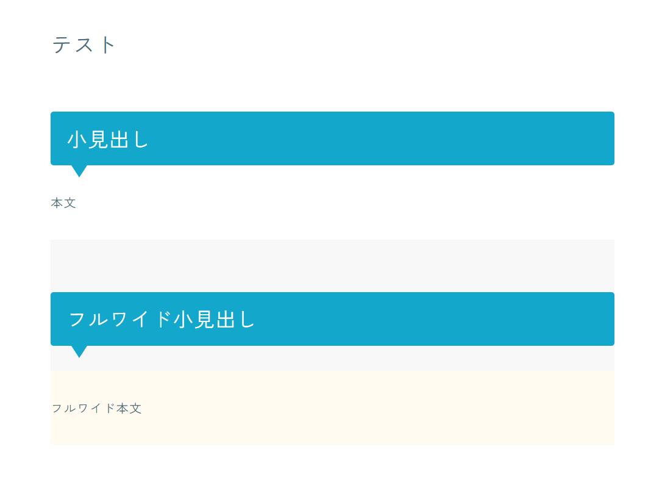
Task: Click the "文" character in "本文" paragraph
Action: click(70, 203)
